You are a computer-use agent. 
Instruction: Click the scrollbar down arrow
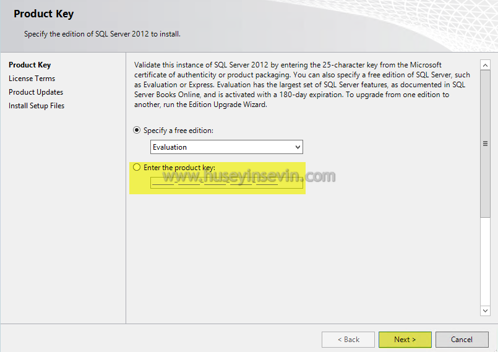pos(485,311)
